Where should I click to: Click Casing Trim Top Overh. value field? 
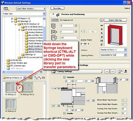coord(124,109)
